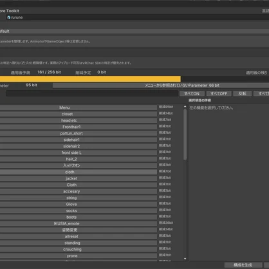Click the list scroll-up arrow
This screenshot has height=269, width=269.
pos(185,107)
